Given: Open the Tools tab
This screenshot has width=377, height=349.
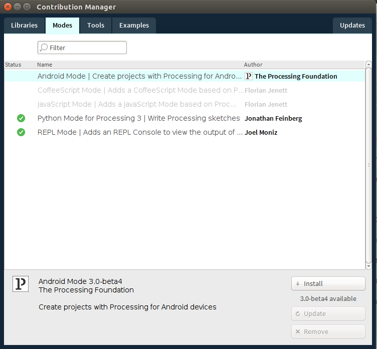Looking at the screenshot, I should 96,25.
